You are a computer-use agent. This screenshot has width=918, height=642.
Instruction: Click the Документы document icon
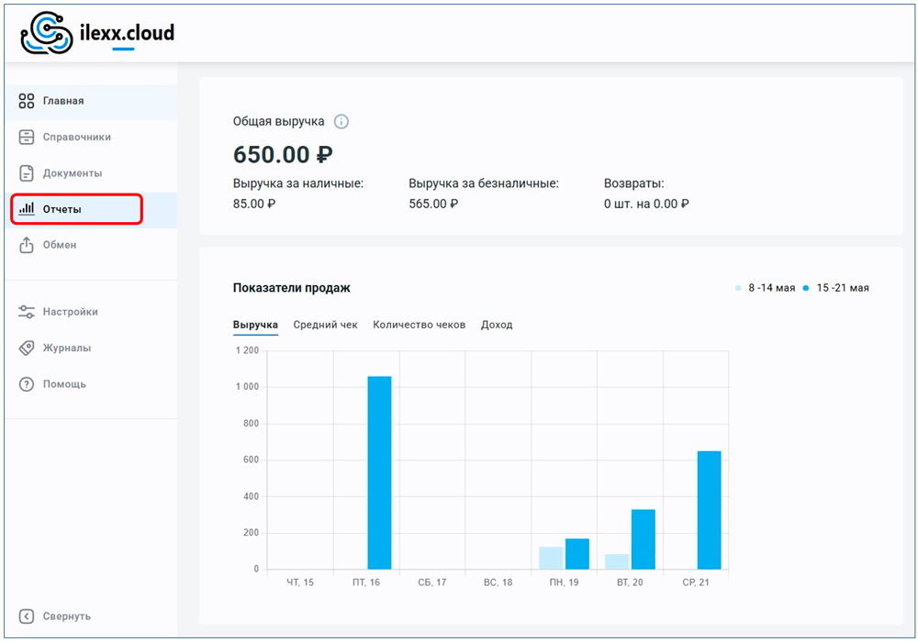[x=27, y=173]
